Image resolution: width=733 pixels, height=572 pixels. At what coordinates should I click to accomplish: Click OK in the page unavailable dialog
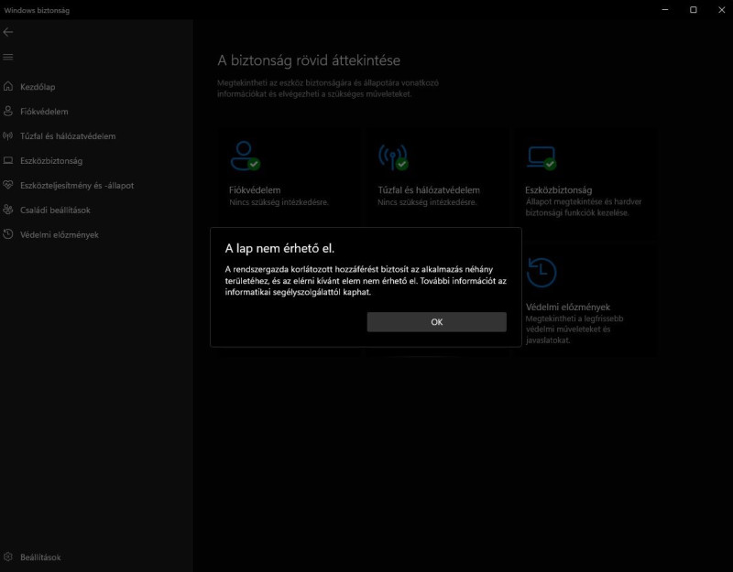[436, 322]
